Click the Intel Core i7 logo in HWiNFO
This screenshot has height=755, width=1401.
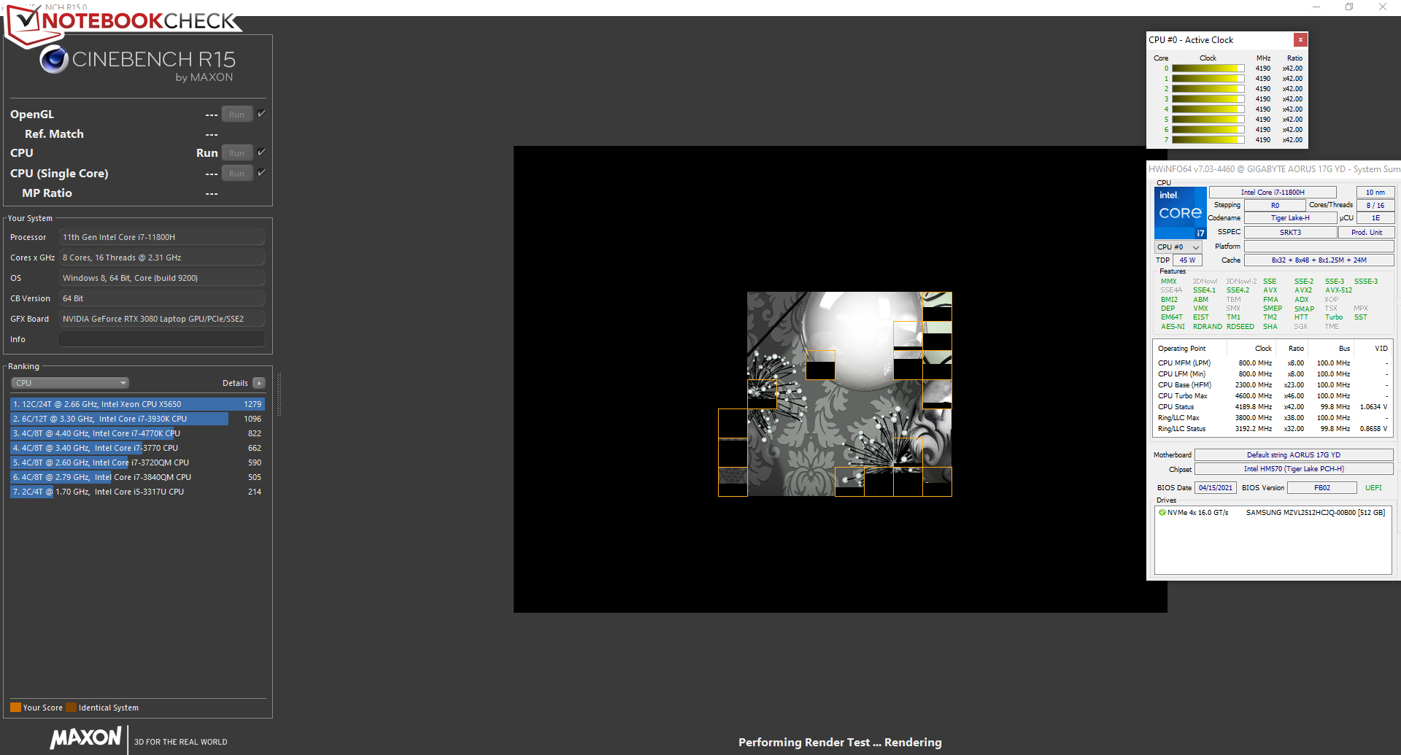point(1180,213)
